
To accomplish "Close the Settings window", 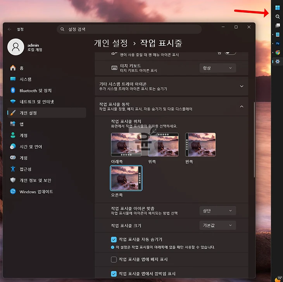I will click(249, 27).
